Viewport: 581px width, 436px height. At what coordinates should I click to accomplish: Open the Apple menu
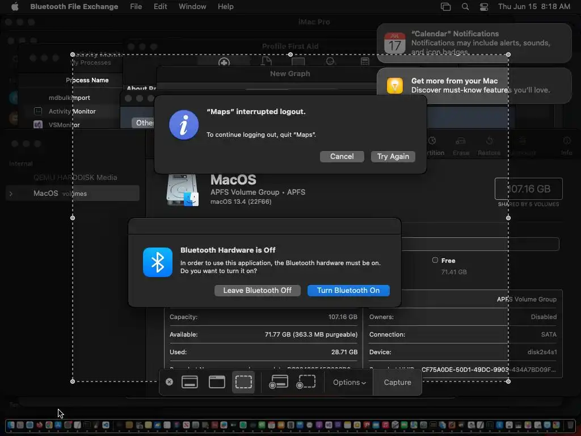coord(15,7)
